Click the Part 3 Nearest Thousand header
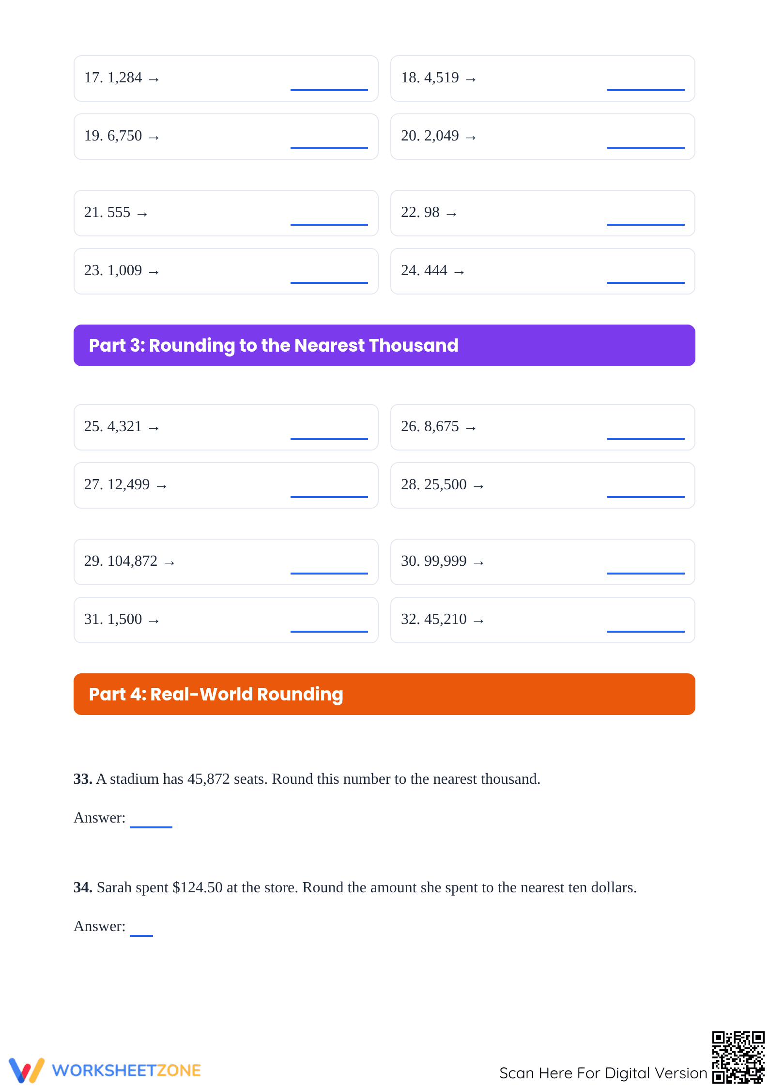The image size is (769, 1088). (384, 345)
